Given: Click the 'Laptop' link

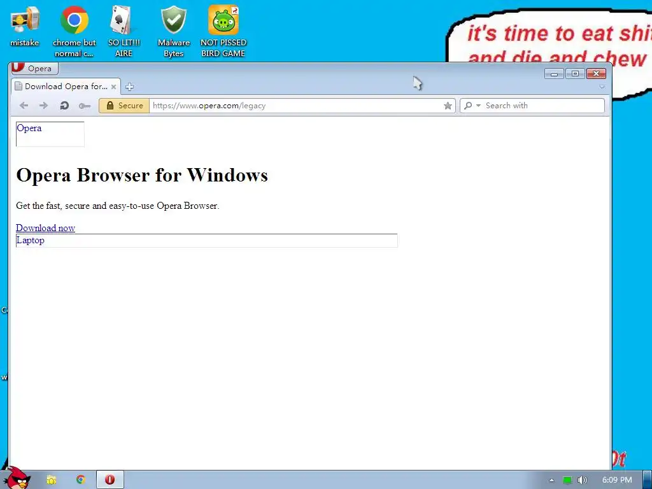Looking at the screenshot, I should (31, 240).
